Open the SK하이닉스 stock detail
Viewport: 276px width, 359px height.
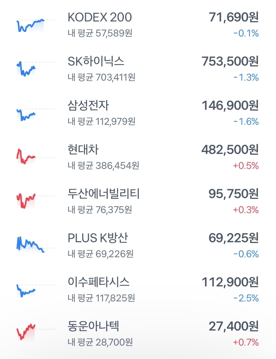138,69
